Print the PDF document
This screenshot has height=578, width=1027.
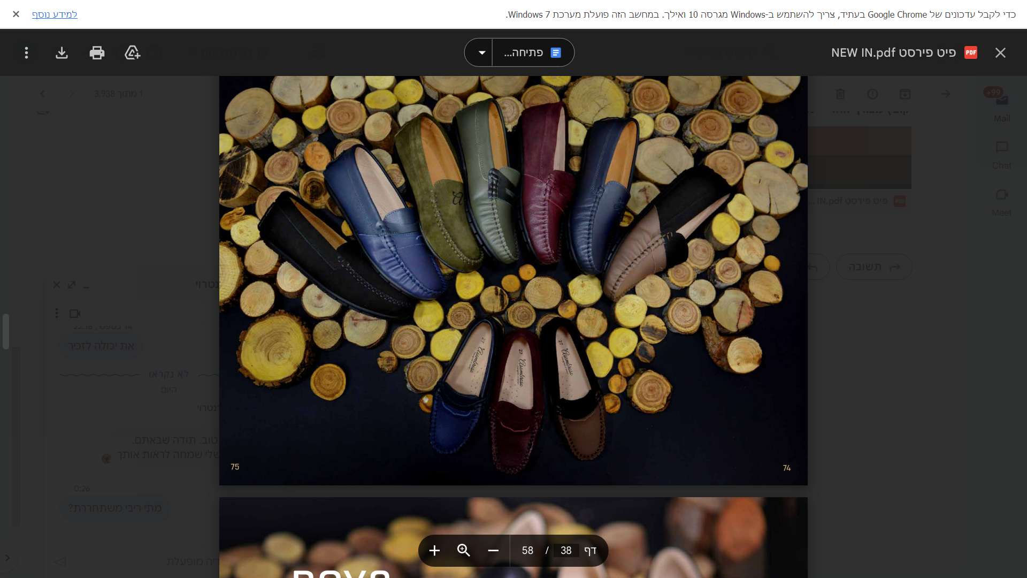pos(97,52)
